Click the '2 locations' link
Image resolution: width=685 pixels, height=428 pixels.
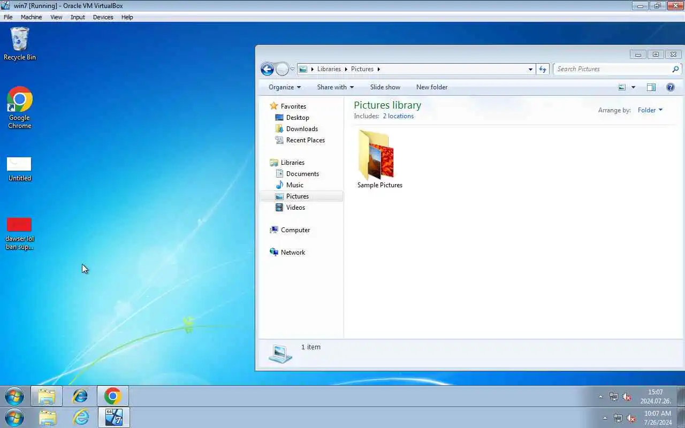pos(398,116)
